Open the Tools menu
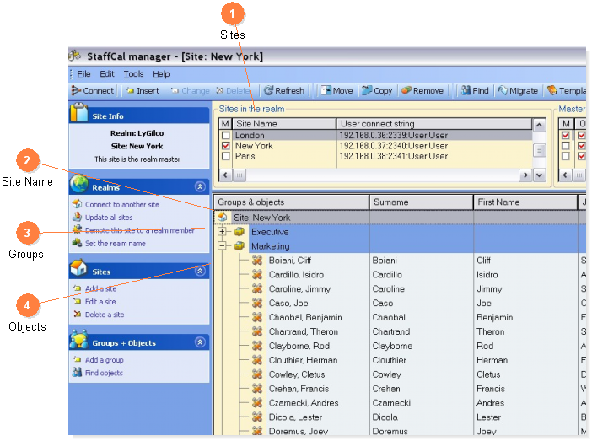 point(133,74)
